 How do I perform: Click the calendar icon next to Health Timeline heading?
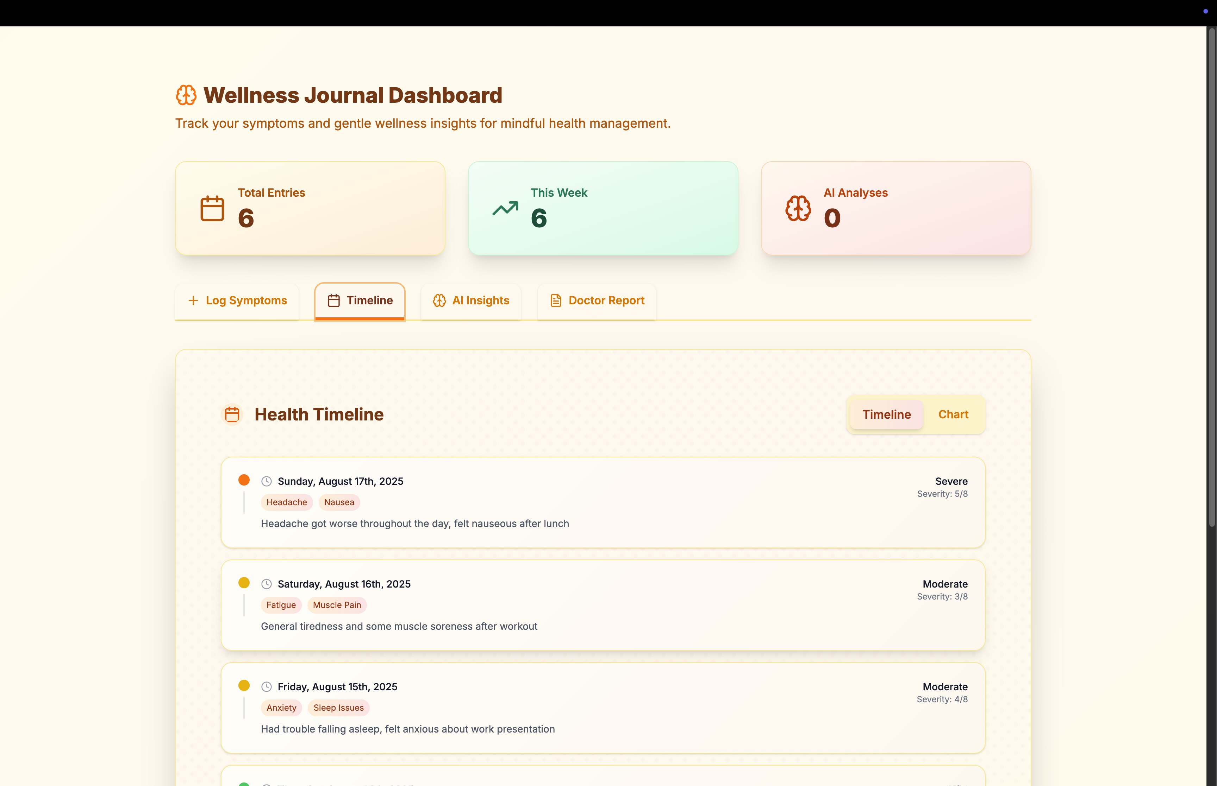point(232,414)
